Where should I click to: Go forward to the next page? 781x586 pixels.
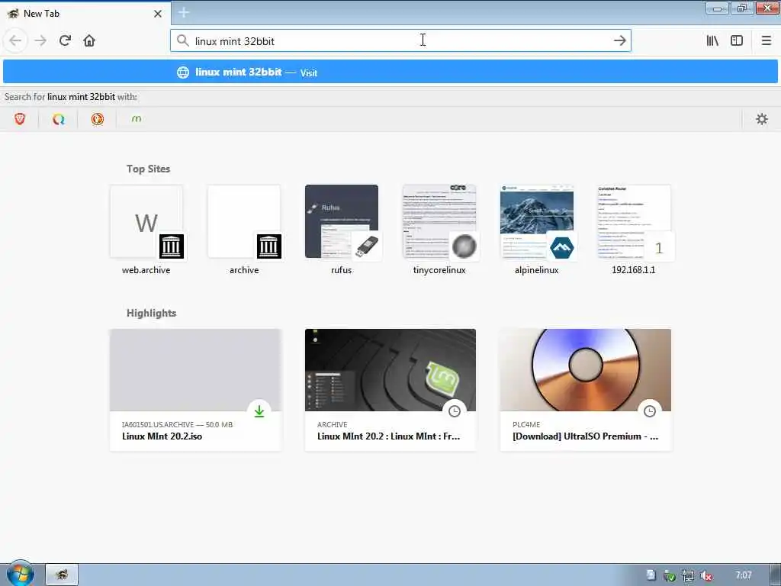click(x=41, y=41)
